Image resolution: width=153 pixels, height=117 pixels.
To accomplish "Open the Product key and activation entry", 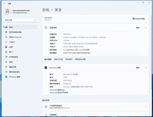I will click(x=95, y=107).
